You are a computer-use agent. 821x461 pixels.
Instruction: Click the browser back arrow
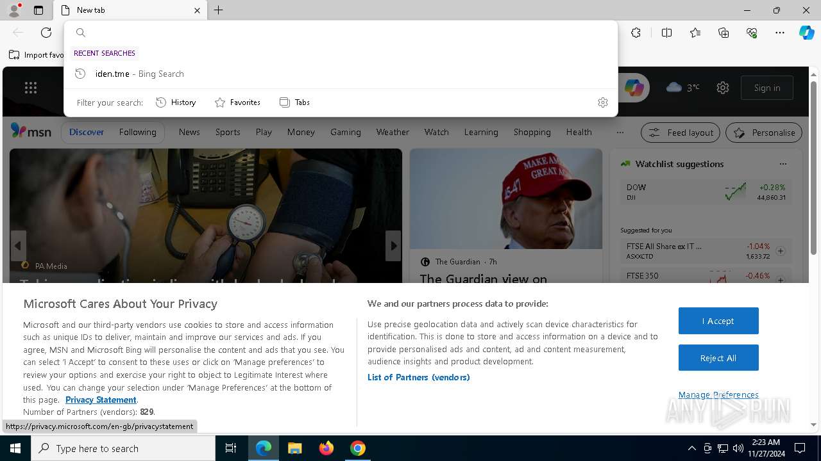pos(18,33)
